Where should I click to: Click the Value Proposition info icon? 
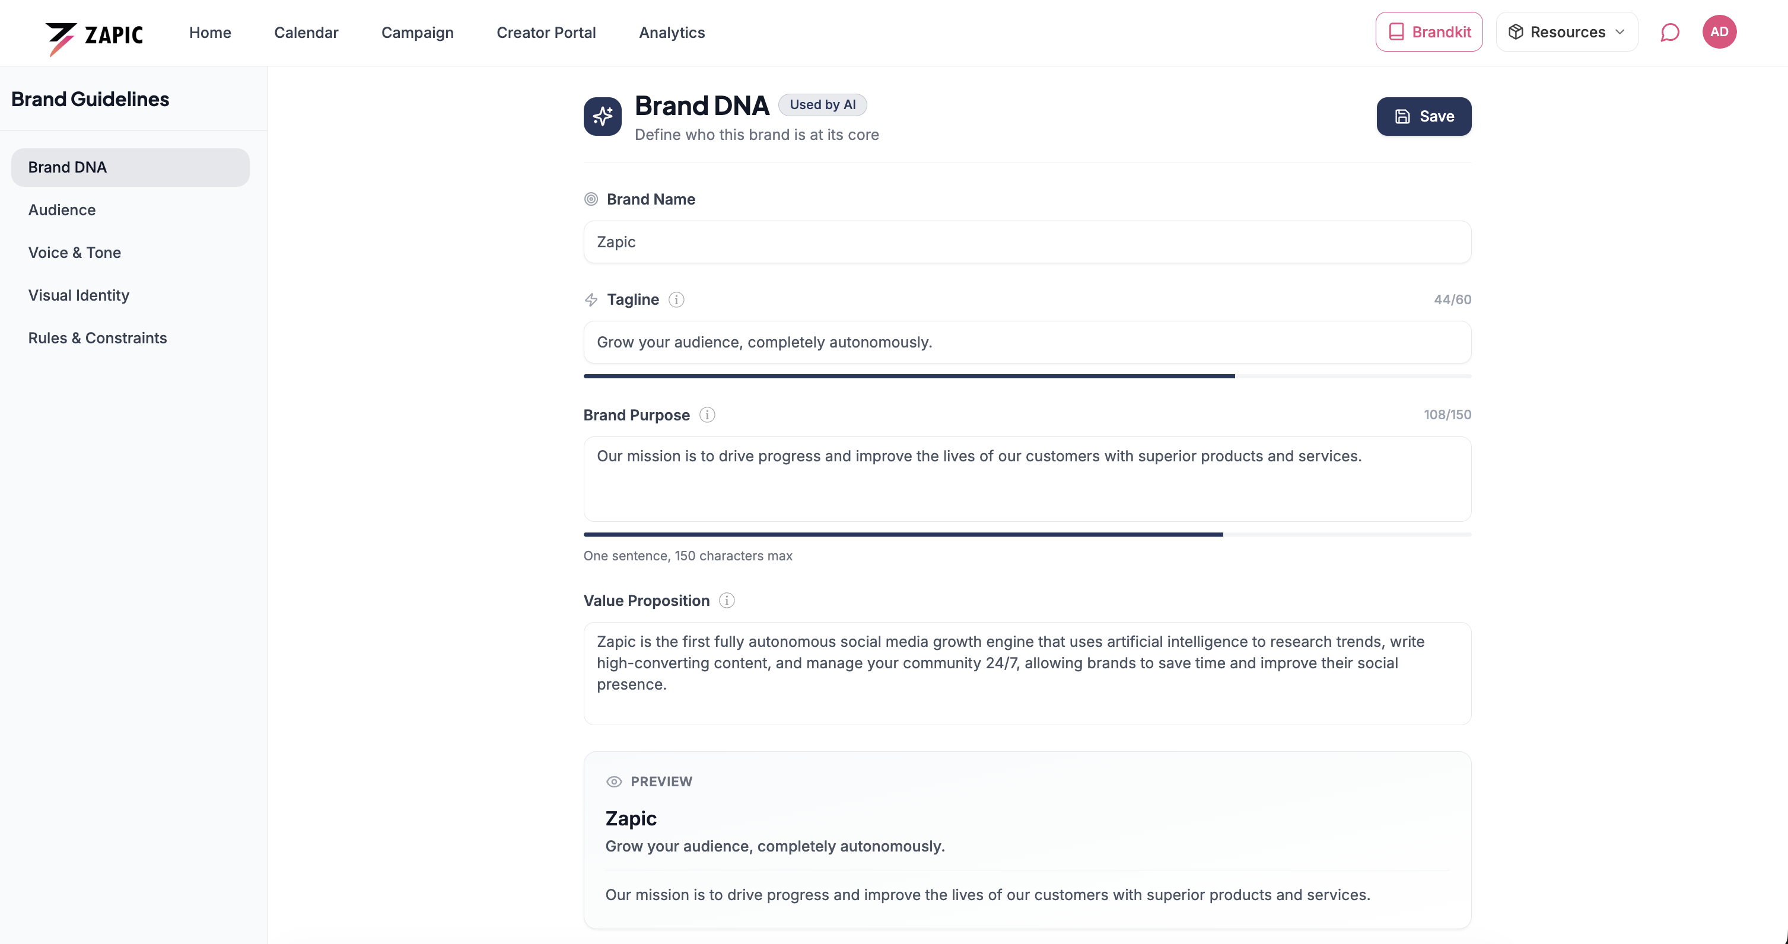(x=726, y=601)
